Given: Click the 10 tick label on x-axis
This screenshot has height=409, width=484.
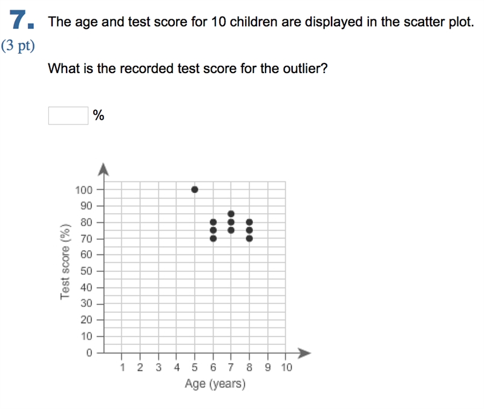Looking at the screenshot, I should click(x=286, y=367).
